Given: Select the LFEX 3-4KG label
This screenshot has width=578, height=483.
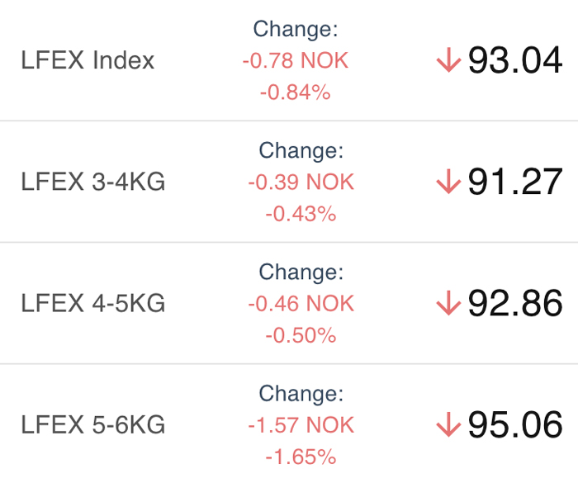Looking at the screenshot, I should coord(92,182).
